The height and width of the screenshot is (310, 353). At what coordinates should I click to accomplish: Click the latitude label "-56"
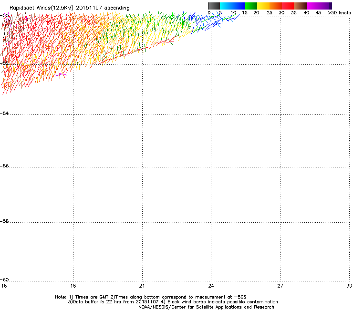(4, 166)
